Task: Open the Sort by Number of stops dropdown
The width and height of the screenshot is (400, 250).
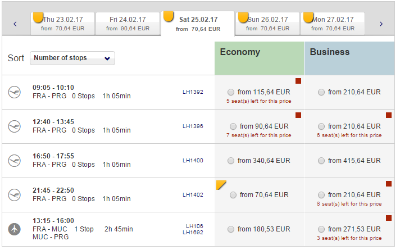Action: pos(72,58)
